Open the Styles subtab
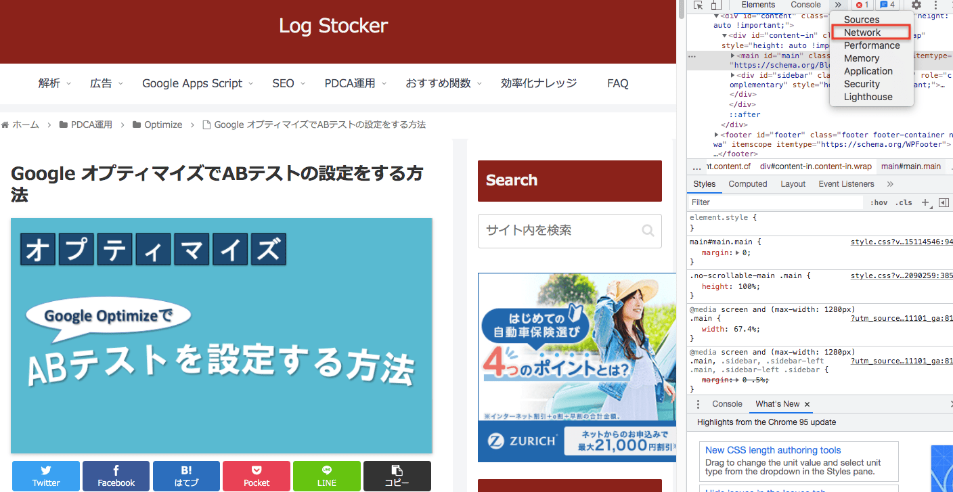The image size is (953, 492). [x=705, y=184]
